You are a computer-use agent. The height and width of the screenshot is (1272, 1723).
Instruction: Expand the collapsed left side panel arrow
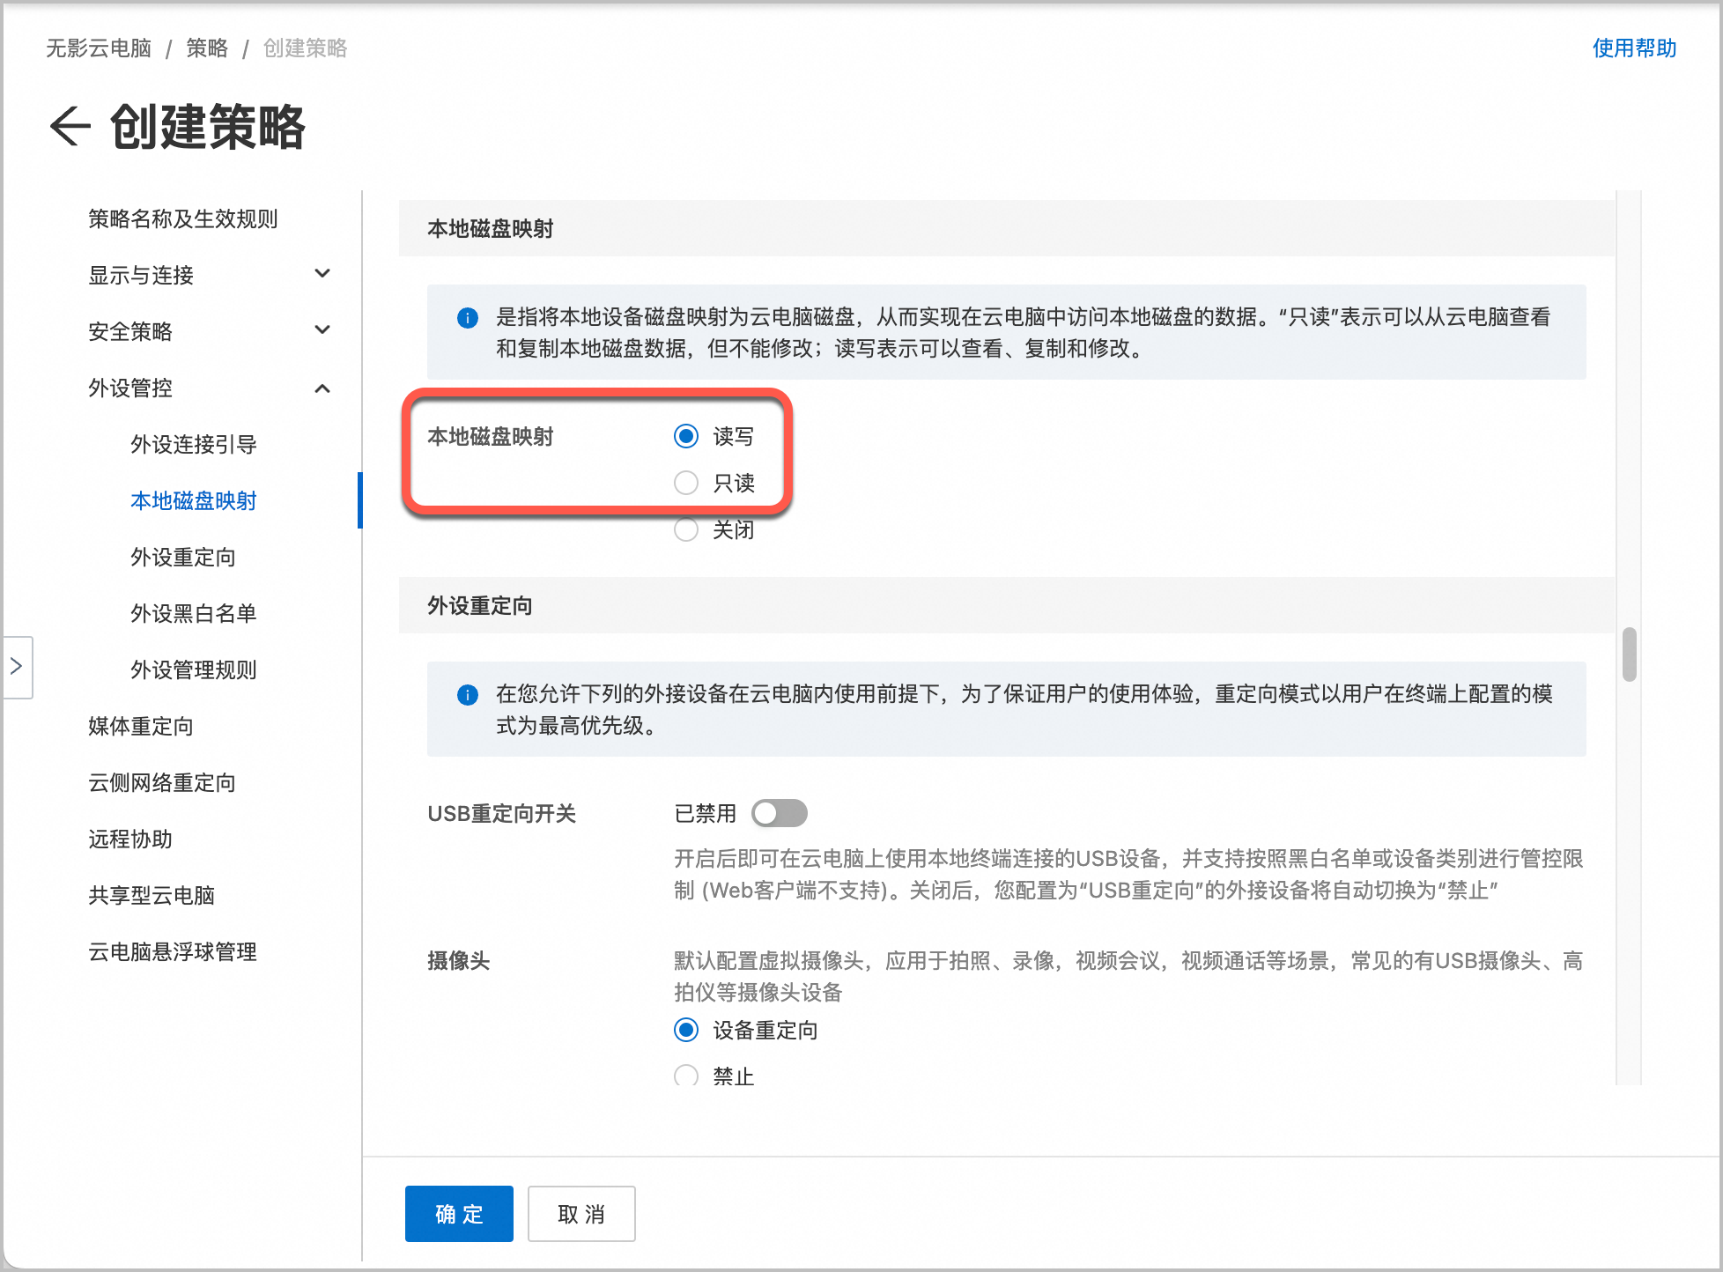pos(17,668)
